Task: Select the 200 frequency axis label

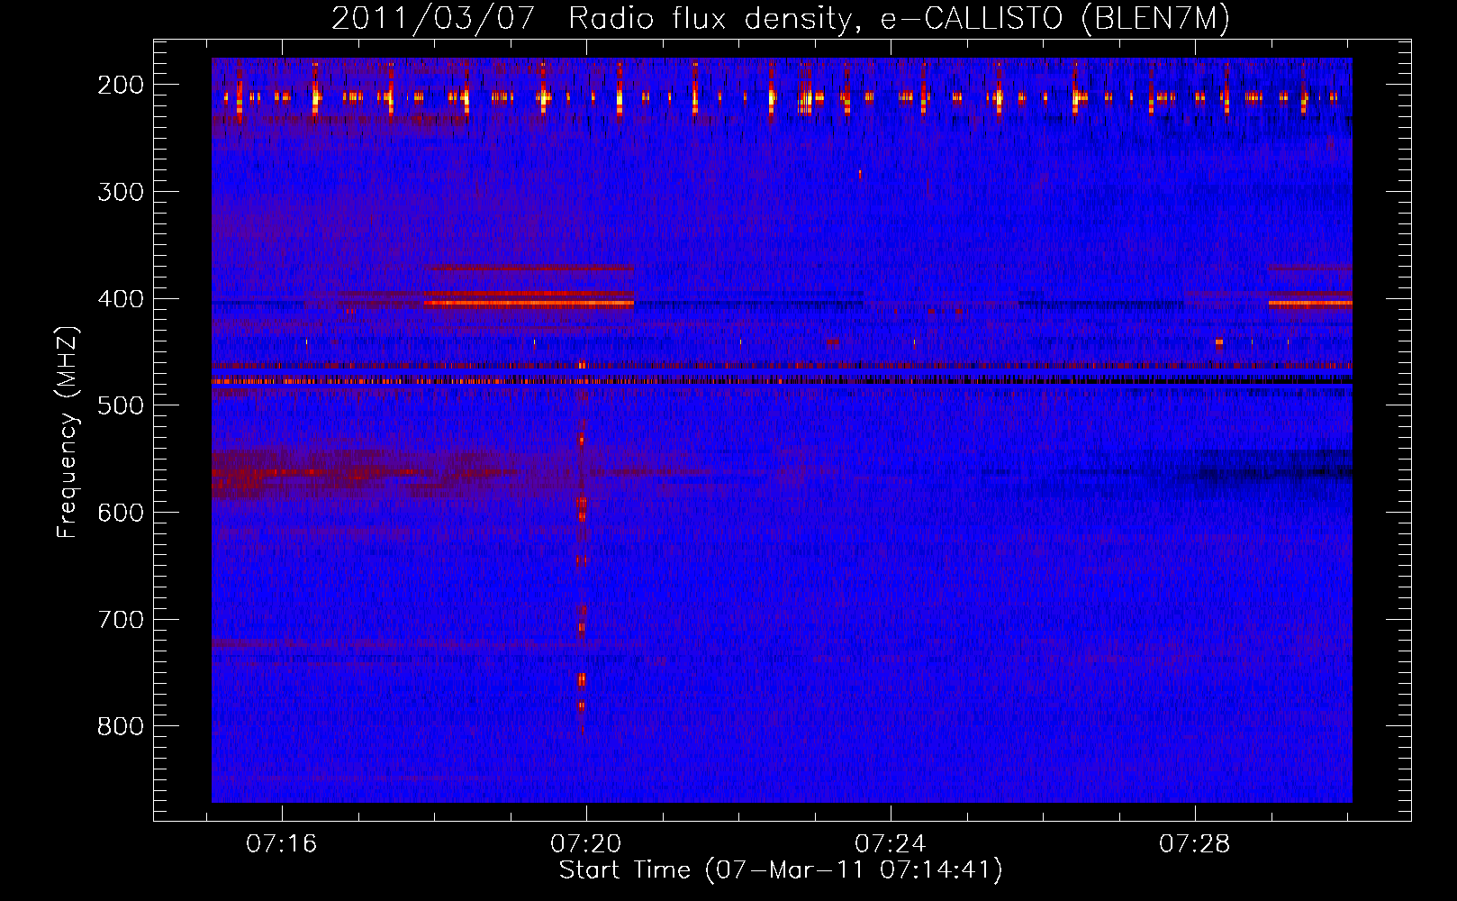Action: coord(120,85)
